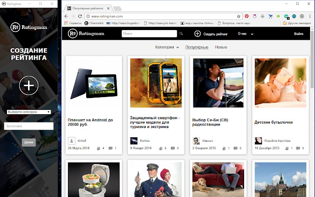Viewport: 315px width, 197px height.
Task: Click the 'Создать рейтинг' link
Action: [x=216, y=34]
